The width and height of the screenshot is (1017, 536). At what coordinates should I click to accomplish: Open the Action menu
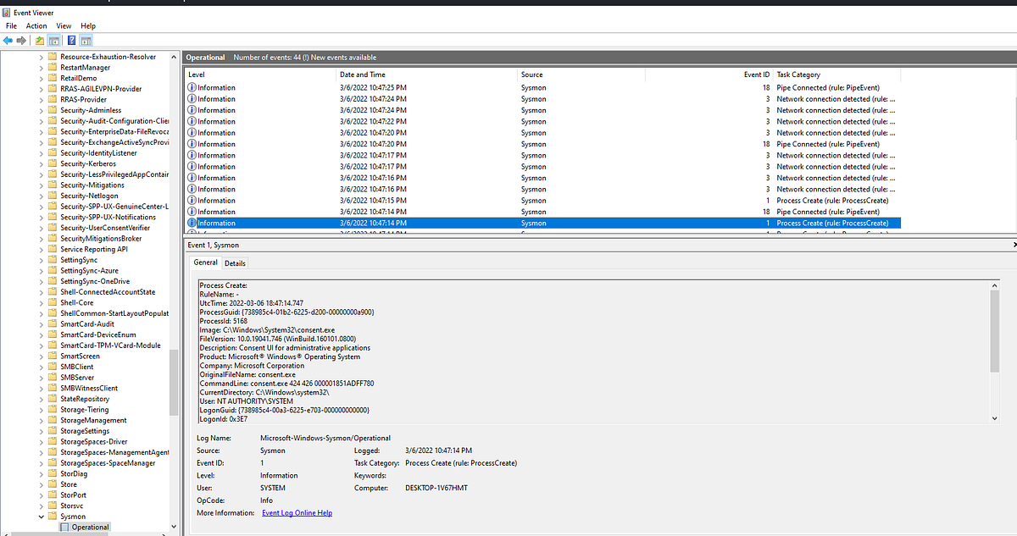36,25
